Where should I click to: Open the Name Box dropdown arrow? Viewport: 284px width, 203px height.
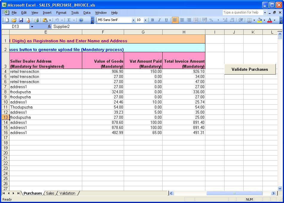(x=32, y=27)
